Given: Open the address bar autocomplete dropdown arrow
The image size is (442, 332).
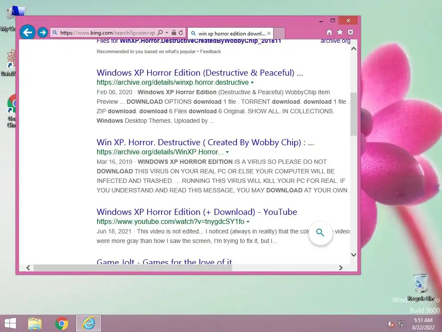Looking at the screenshot, I should pyautogui.click(x=167, y=33).
